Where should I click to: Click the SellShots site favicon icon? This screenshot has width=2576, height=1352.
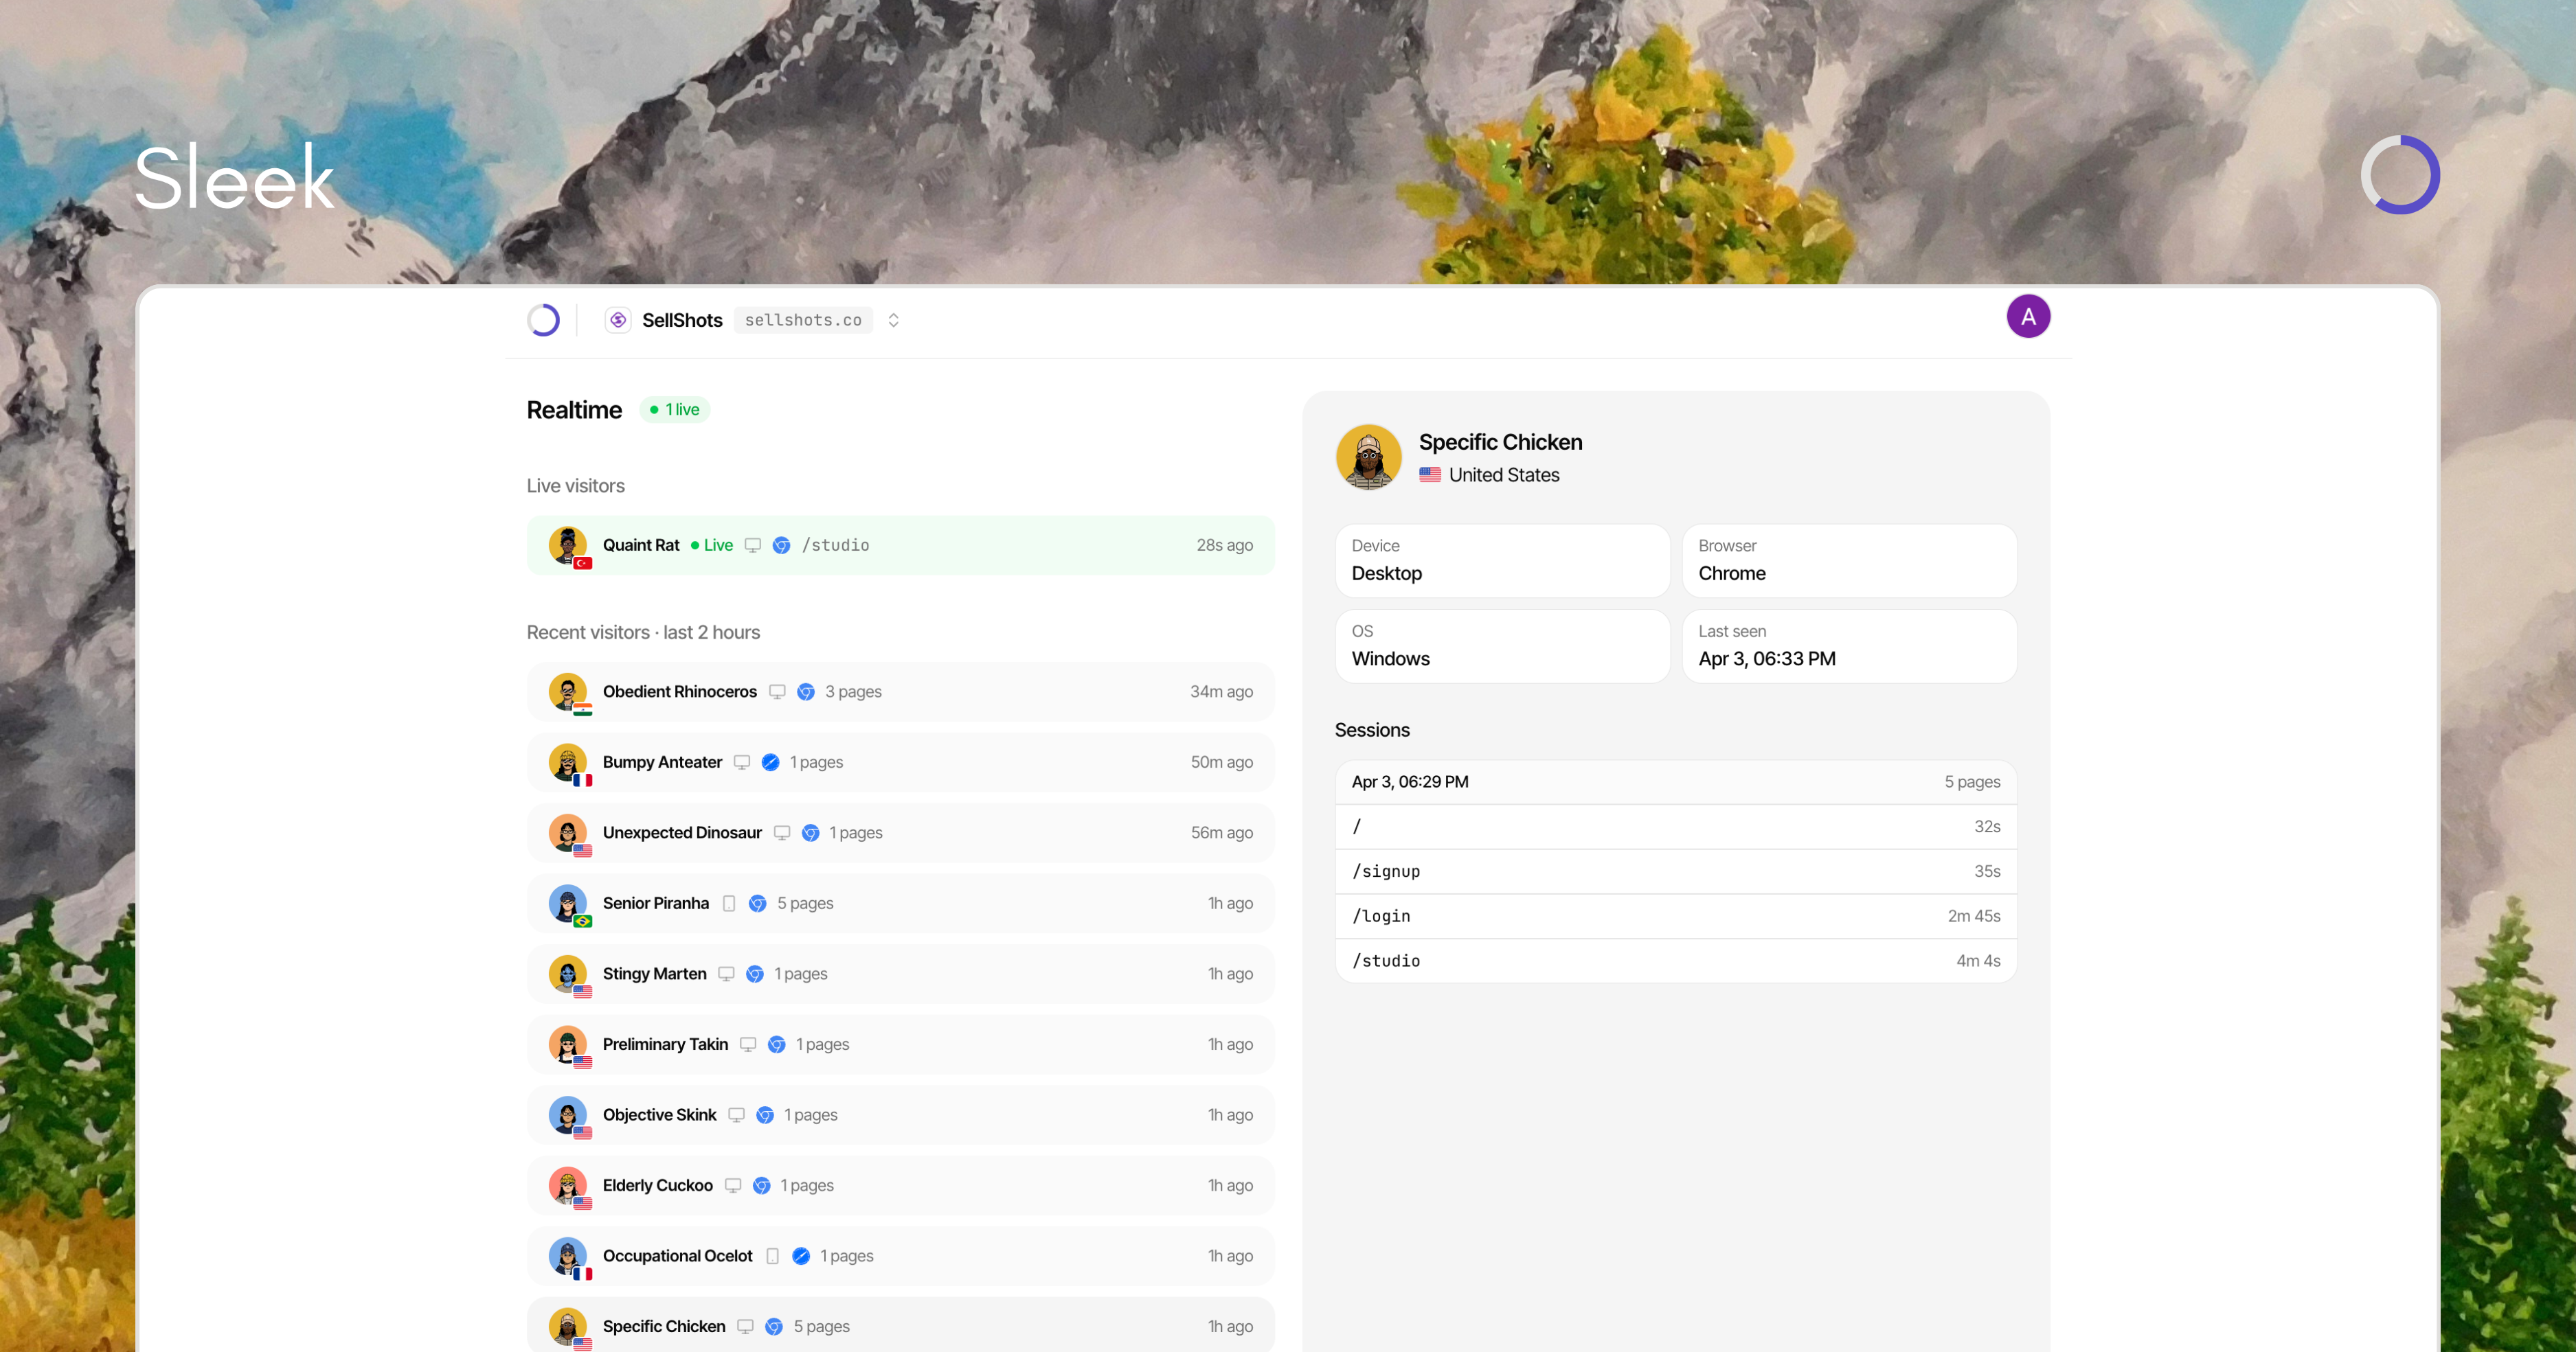pos(618,320)
